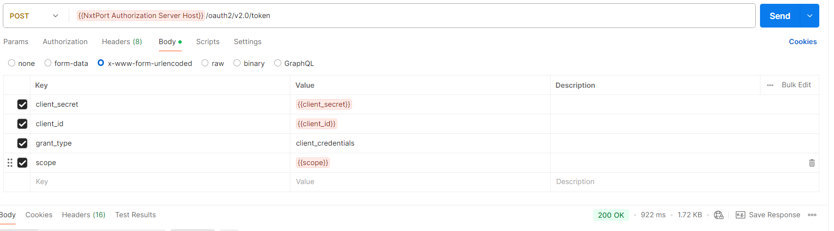This screenshot has height=231, width=834.
Task: Expand the Send button dropdown arrow
Action: pyautogui.click(x=809, y=16)
